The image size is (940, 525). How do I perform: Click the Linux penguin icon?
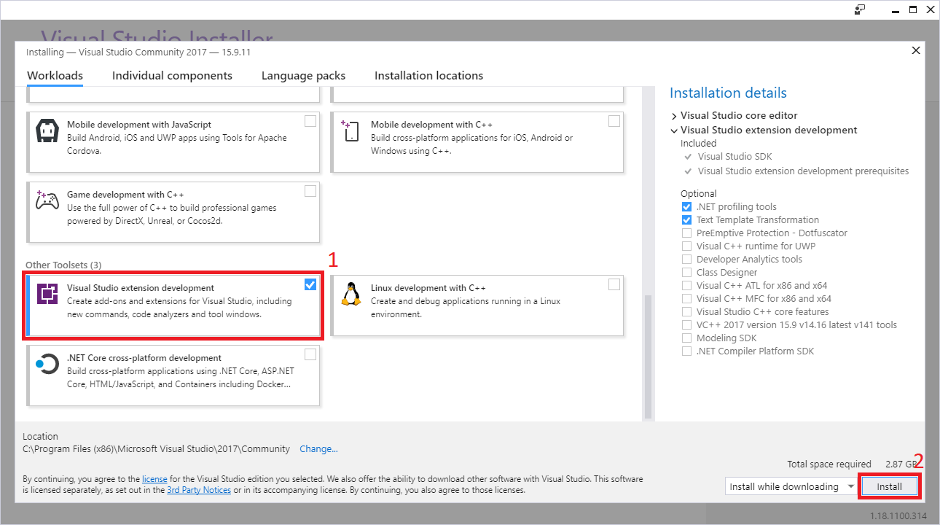[351, 294]
